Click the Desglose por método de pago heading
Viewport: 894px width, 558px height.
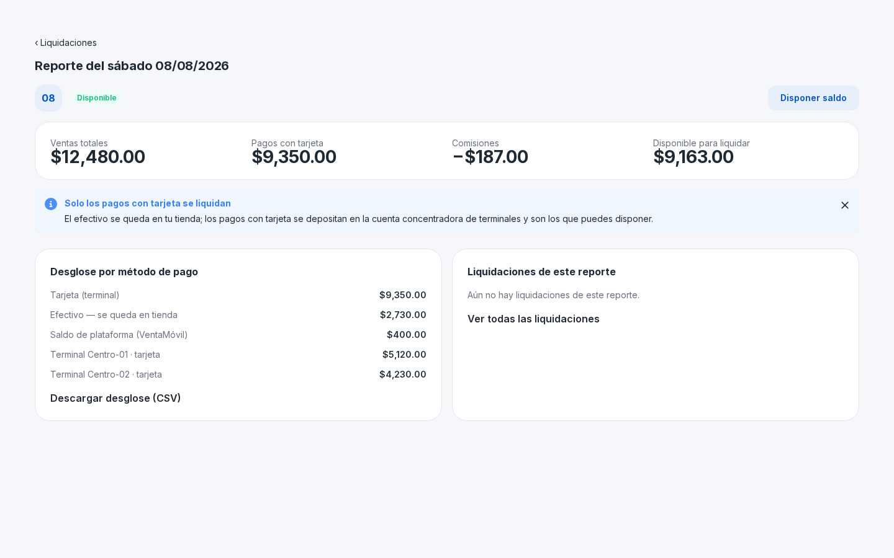click(124, 272)
